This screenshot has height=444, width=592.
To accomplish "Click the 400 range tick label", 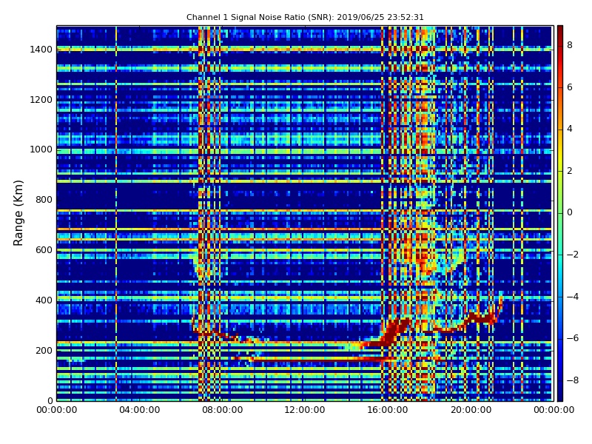I will click(x=44, y=300).
